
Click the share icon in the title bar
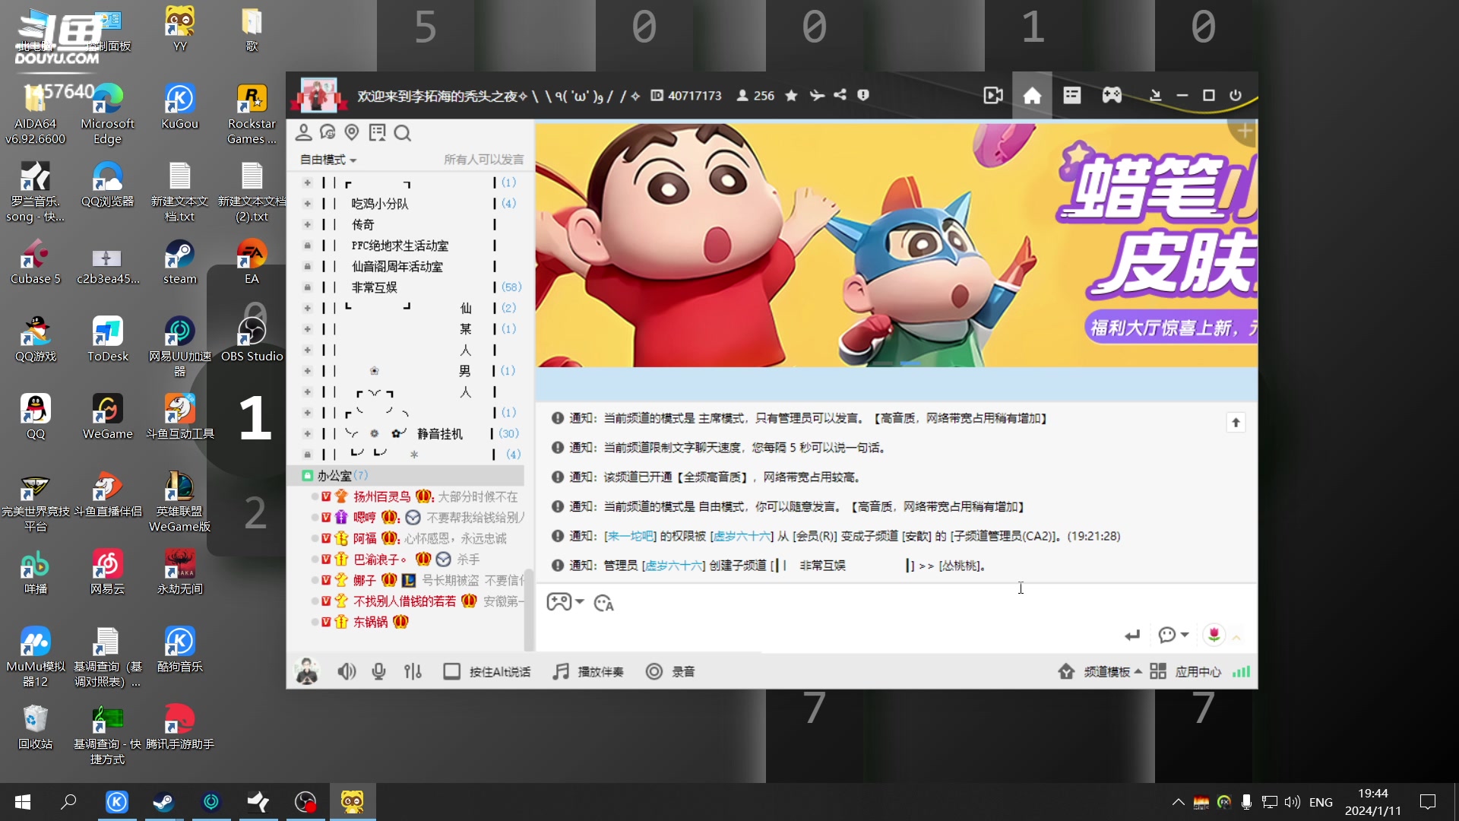[x=840, y=95]
